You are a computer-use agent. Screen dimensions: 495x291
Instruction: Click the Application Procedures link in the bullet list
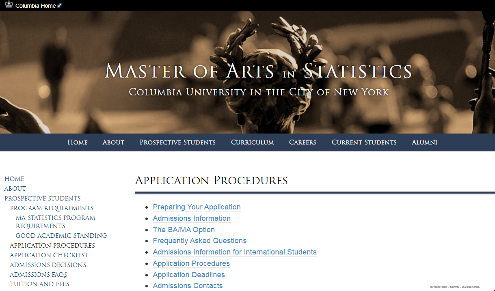tap(191, 263)
